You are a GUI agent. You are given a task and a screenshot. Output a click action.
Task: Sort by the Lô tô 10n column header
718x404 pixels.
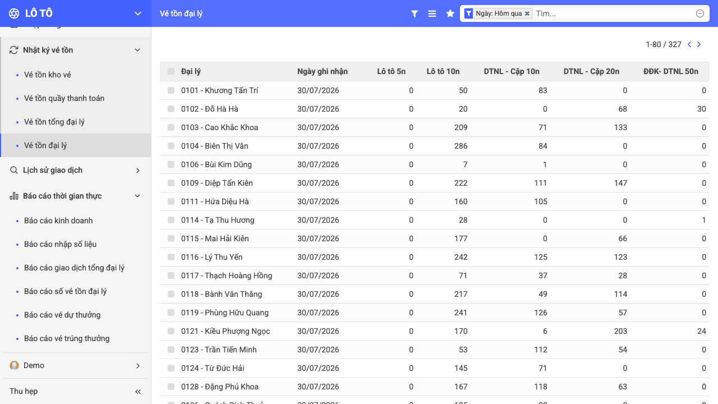[443, 71]
